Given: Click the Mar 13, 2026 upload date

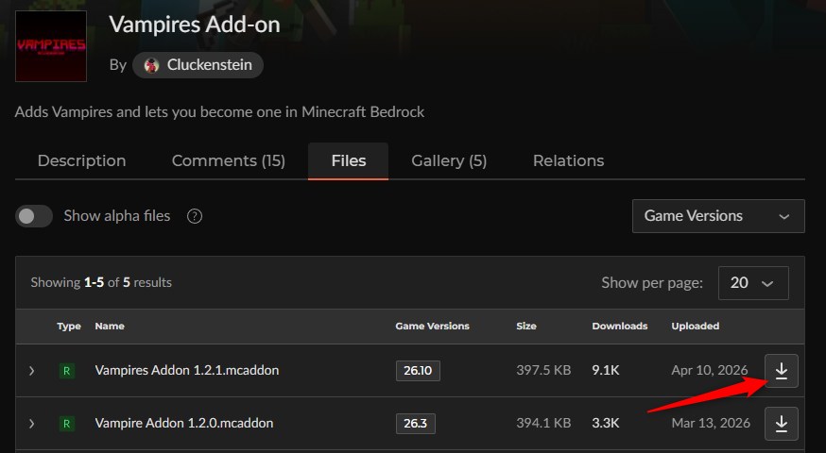Looking at the screenshot, I should click(711, 423).
